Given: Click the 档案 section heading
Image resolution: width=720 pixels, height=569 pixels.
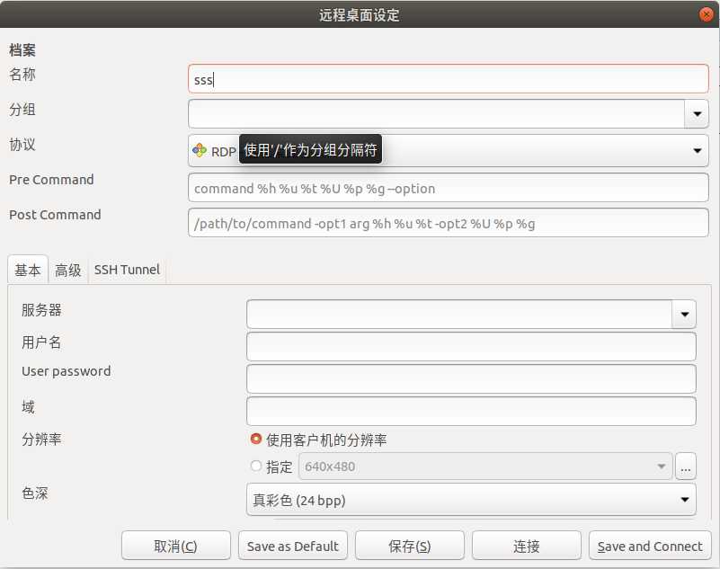Looking at the screenshot, I should click(22, 50).
